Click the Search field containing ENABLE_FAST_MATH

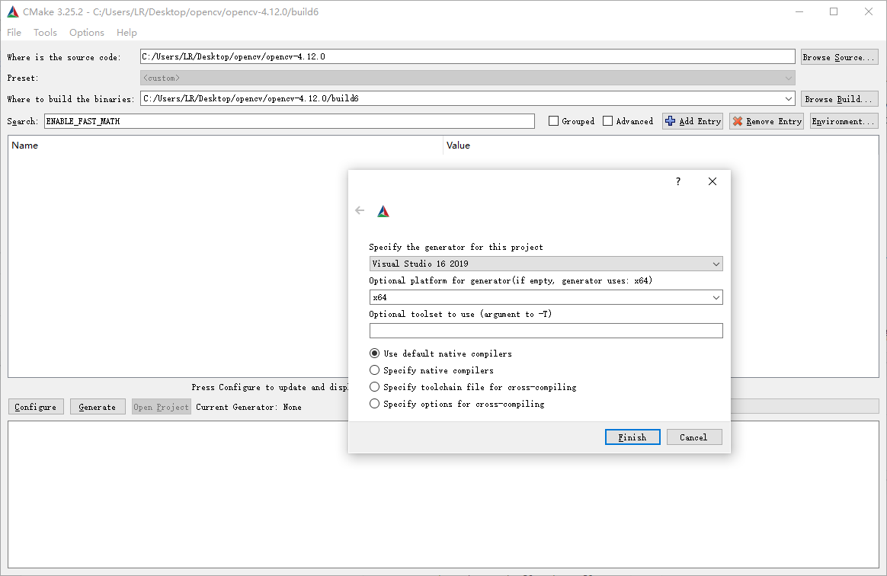point(289,121)
